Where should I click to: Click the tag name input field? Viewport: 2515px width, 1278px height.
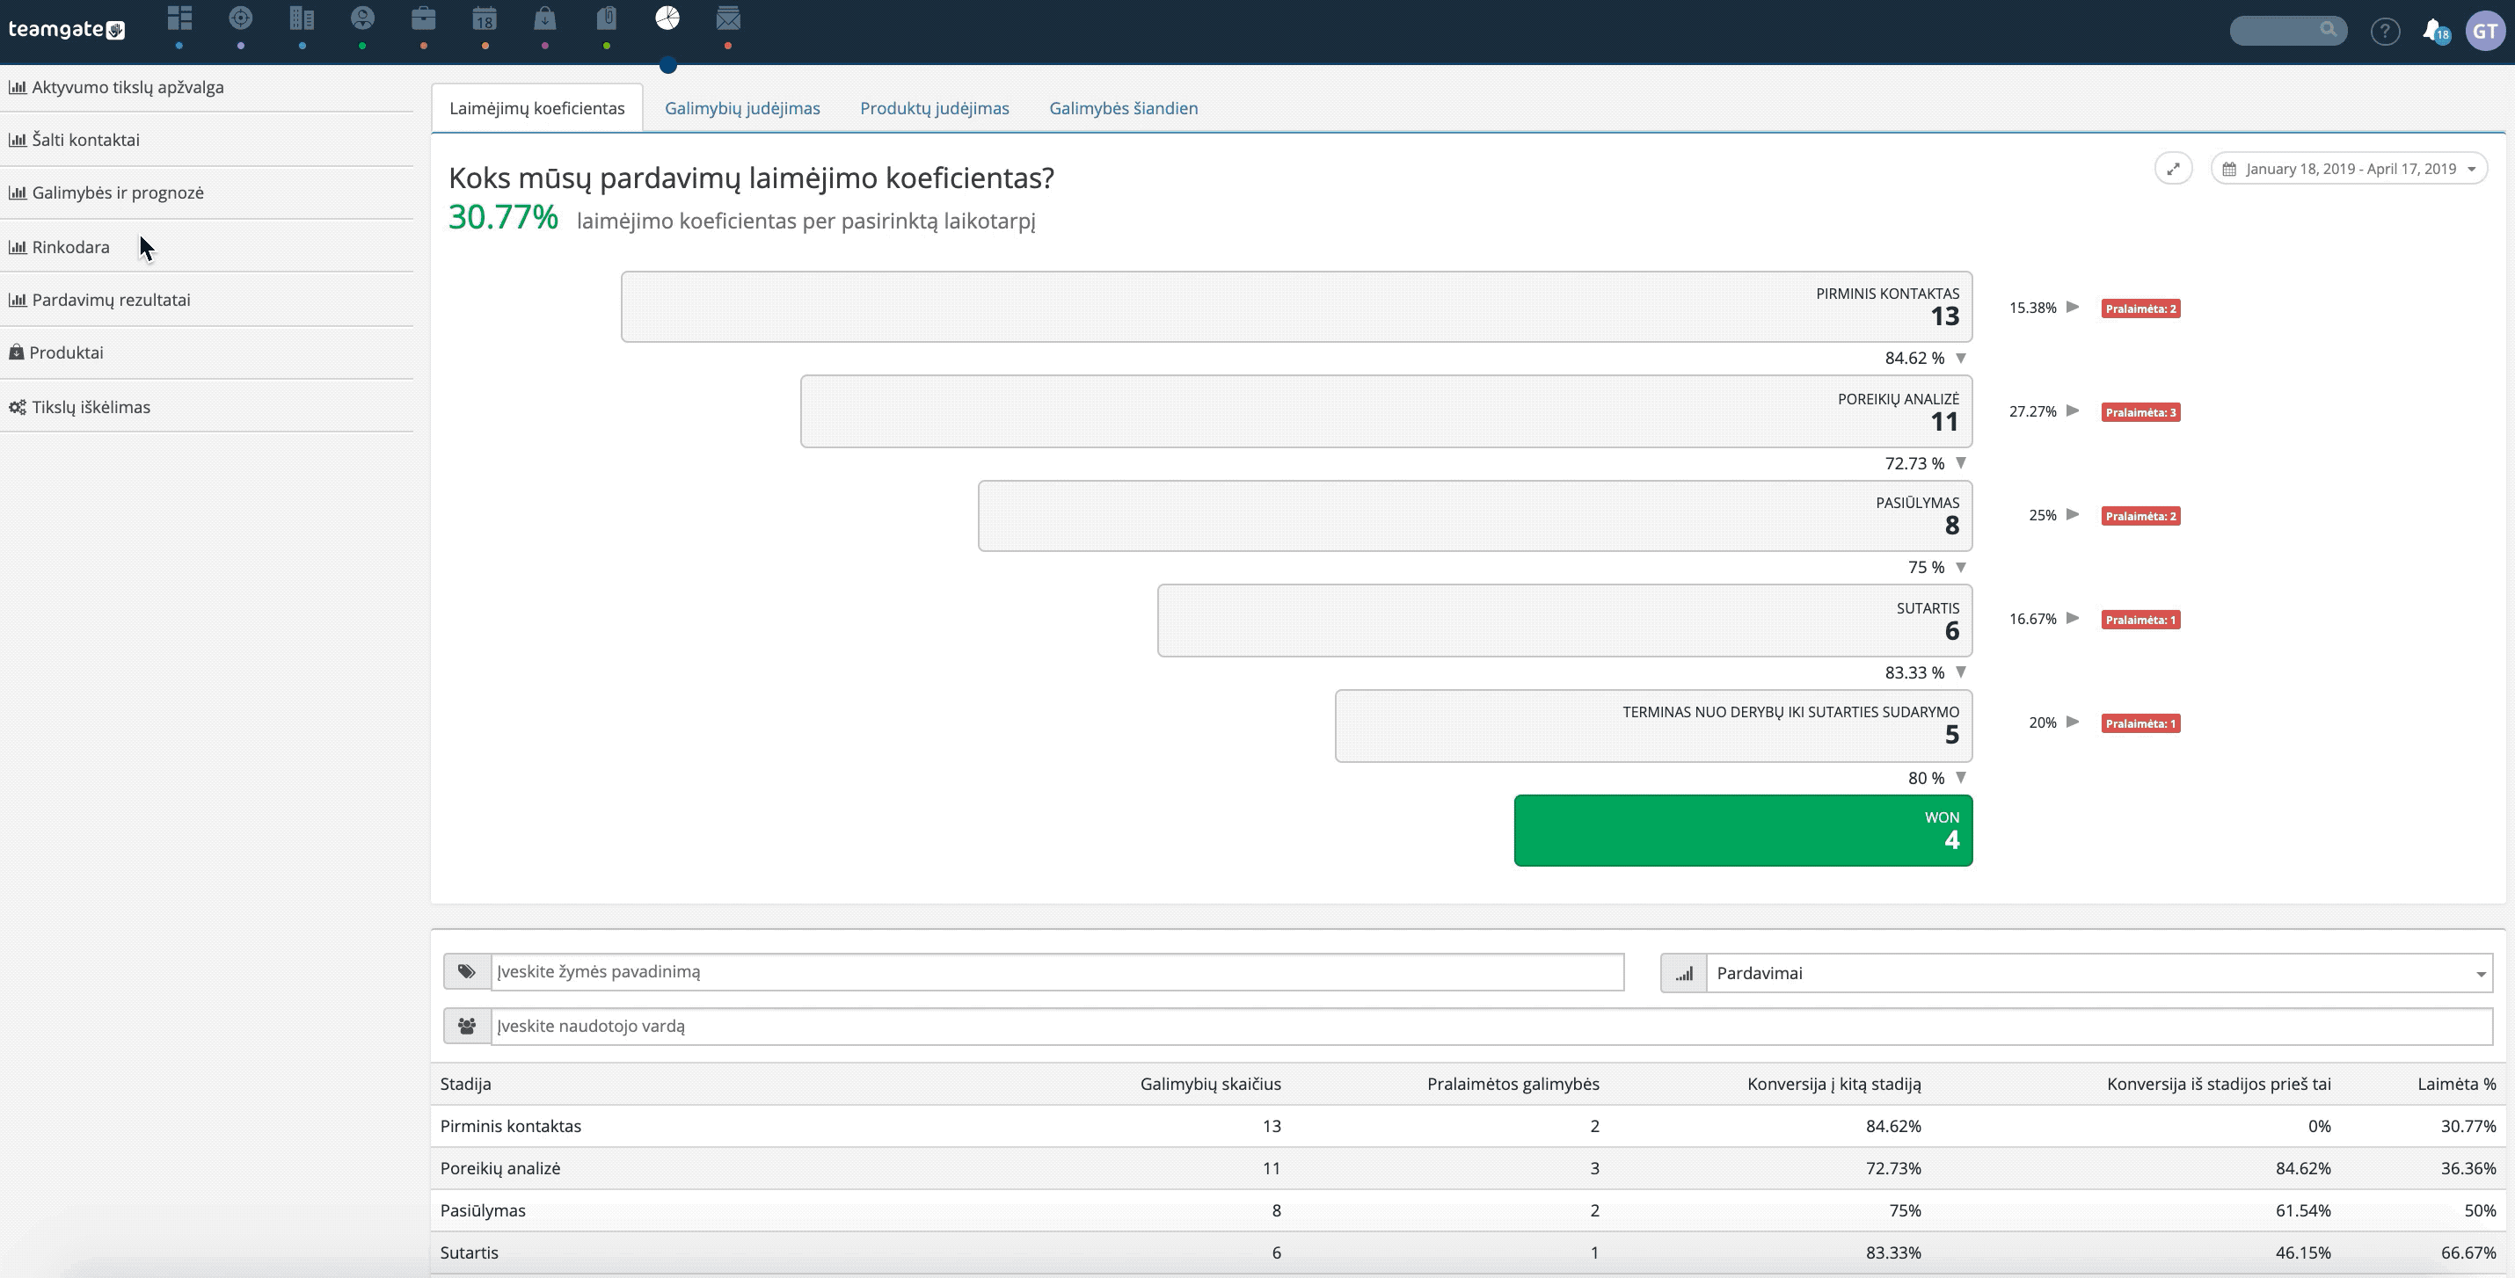coord(1057,971)
